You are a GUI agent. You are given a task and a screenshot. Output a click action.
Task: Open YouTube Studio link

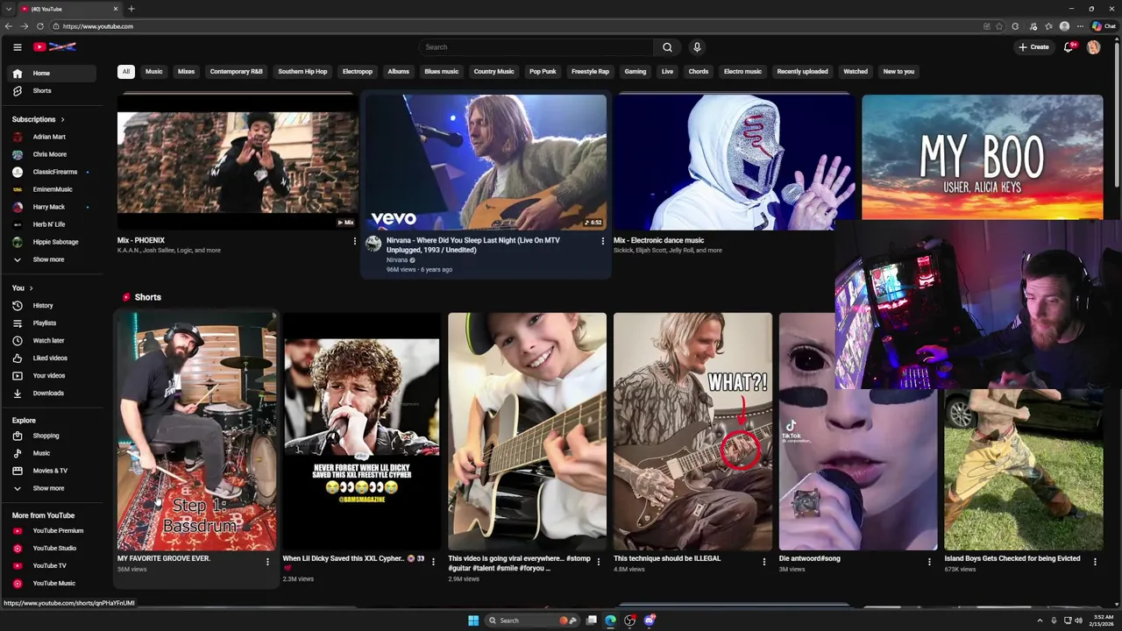click(50, 549)
